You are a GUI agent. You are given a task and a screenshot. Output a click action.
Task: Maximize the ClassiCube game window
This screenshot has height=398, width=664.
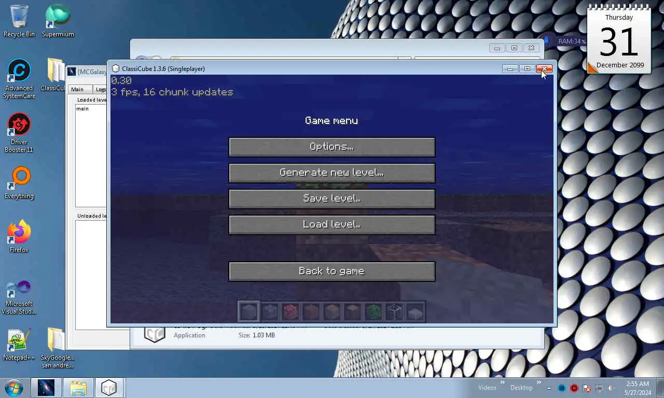coord(527,69)
